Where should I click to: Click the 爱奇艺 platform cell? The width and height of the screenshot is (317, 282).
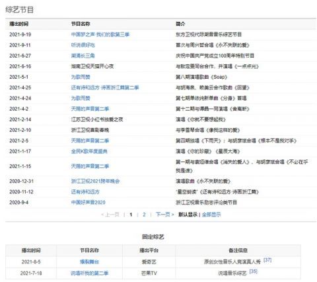[x=149, y=262]
